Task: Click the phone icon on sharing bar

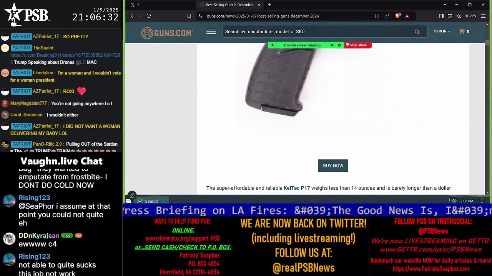Action: (x=273, y=45)
